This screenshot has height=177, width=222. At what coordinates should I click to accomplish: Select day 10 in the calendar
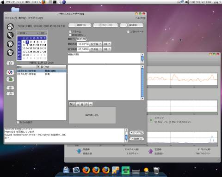point(31,45)
